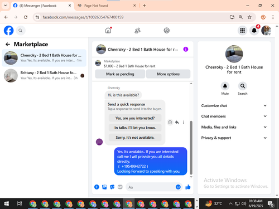Screen dimensions: 279x209
Task: Expand Customize chat section
Action: click(234, 105)
